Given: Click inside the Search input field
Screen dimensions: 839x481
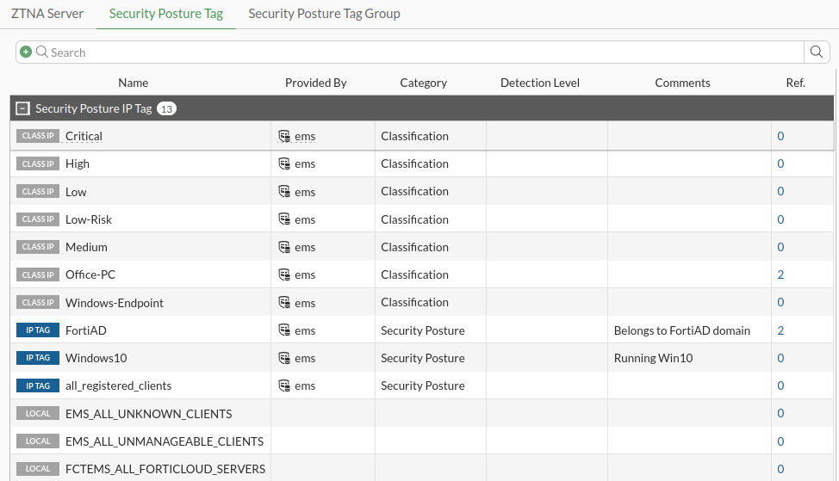Looking at the screenshot, I should click(413, 52).
